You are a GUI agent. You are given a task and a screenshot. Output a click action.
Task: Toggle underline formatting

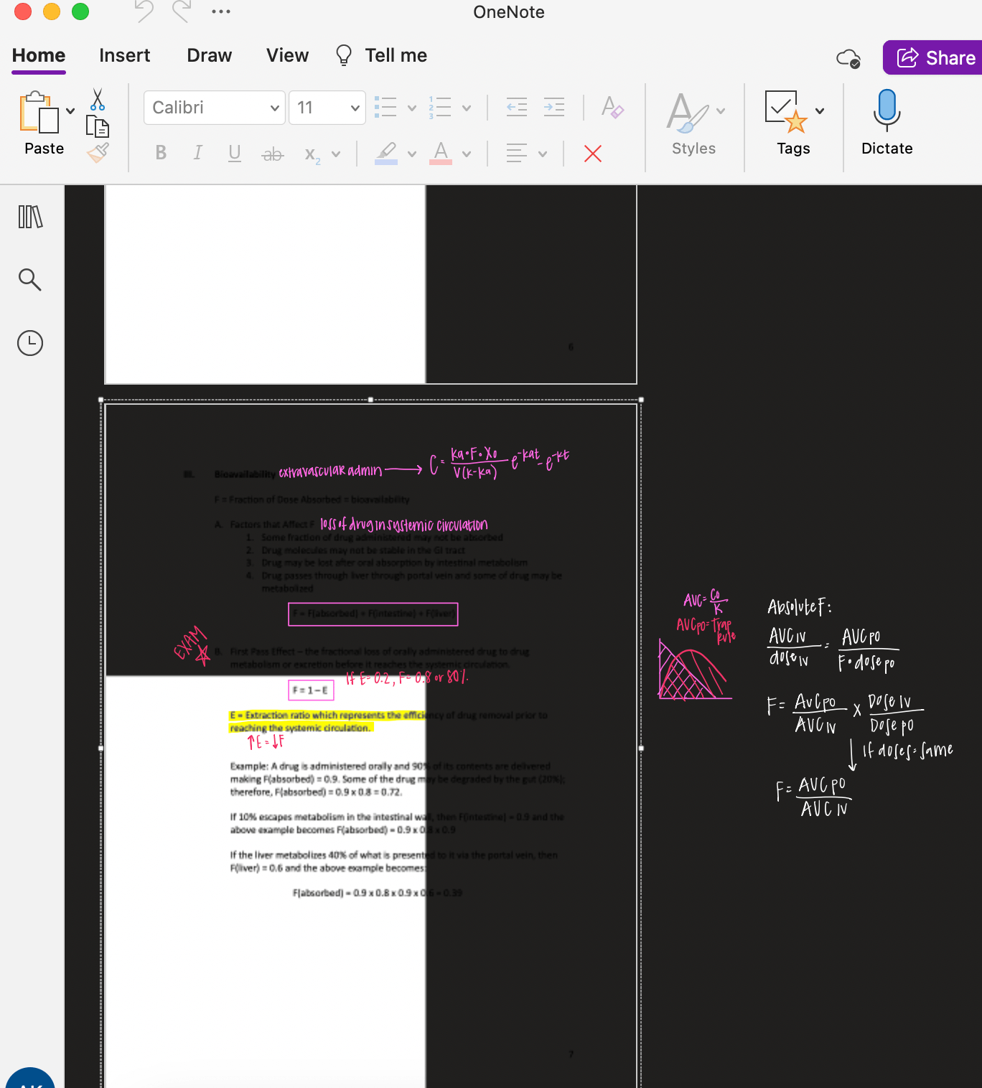[x=234, y=153]
